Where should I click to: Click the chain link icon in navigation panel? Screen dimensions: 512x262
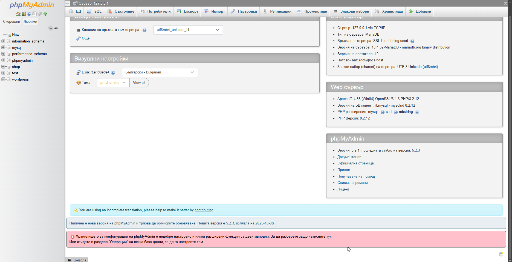point(56,28)
